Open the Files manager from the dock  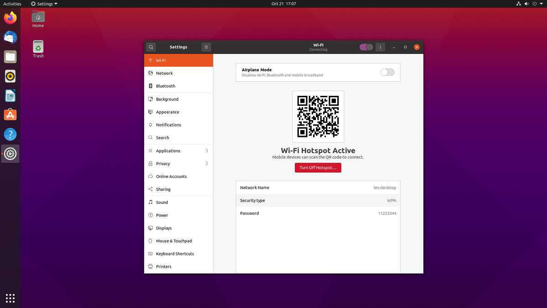pos(10,57)
